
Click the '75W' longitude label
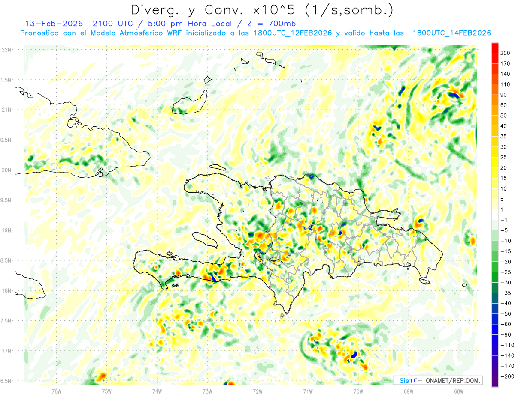[107, 391]
